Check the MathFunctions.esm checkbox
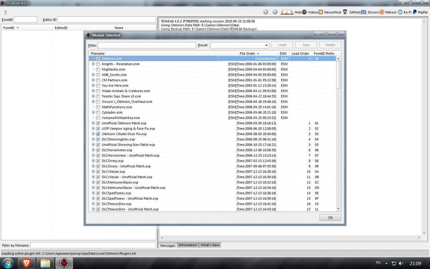This screenshot has height=269, width=430. tap(98, 107)
